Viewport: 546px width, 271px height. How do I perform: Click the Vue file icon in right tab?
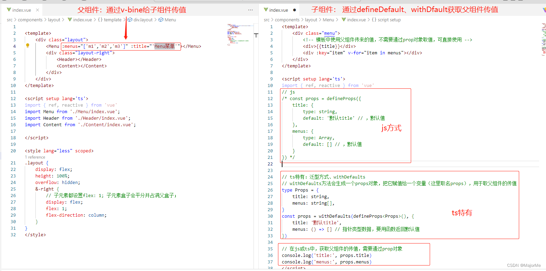(x=266, y=10)
